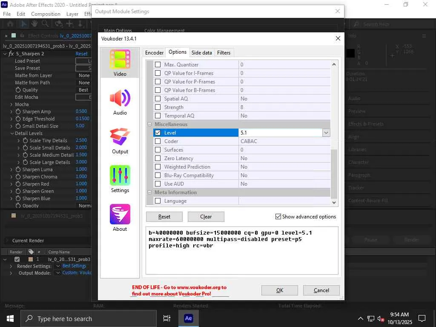The image size is (436, 327).
Task: Expand the Mocha property
Action: click(x=11, y=104)
